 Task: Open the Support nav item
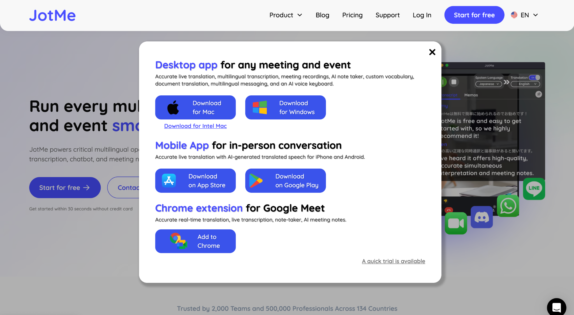coord(388,15)
